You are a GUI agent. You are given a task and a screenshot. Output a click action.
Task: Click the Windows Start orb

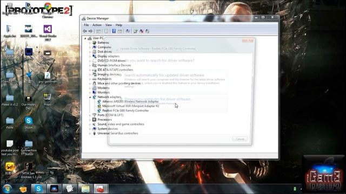click(x=7, y=189)
